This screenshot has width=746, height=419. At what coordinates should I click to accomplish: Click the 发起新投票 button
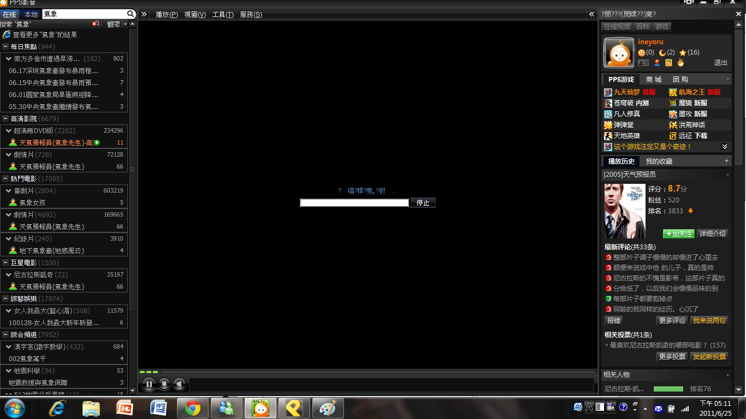point(709,357)
